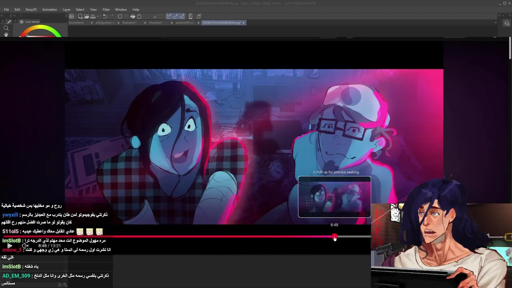
Task: Open the Layer menu
Action: pyautogui.click(x=66, y=10)
